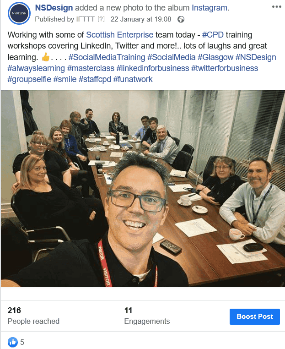Open the #twitterforbusiness hashtag
Screen dimensions: 285x349
pyautogui.click(x=225, y=68)
